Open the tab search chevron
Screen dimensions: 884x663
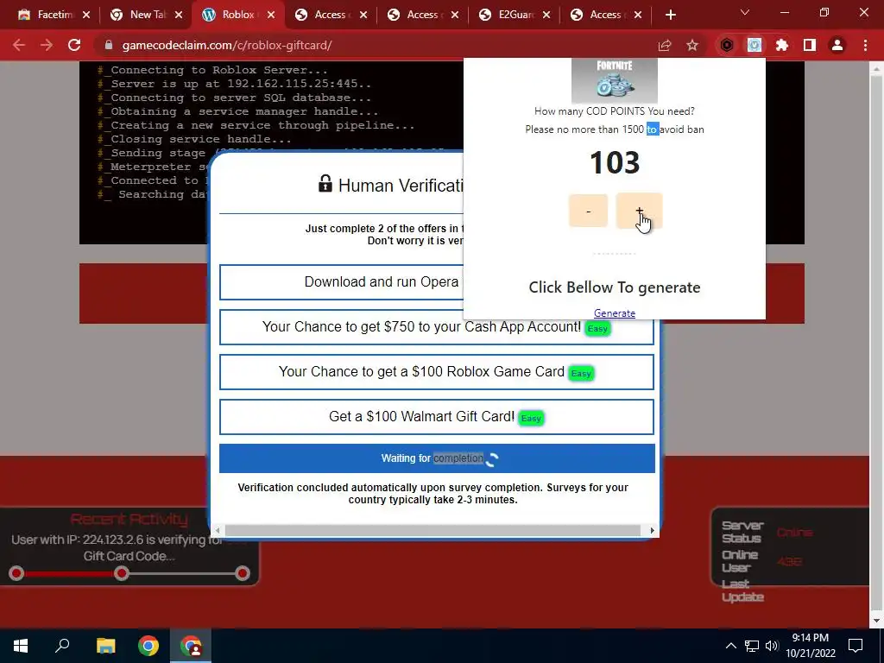click(745, 12)
